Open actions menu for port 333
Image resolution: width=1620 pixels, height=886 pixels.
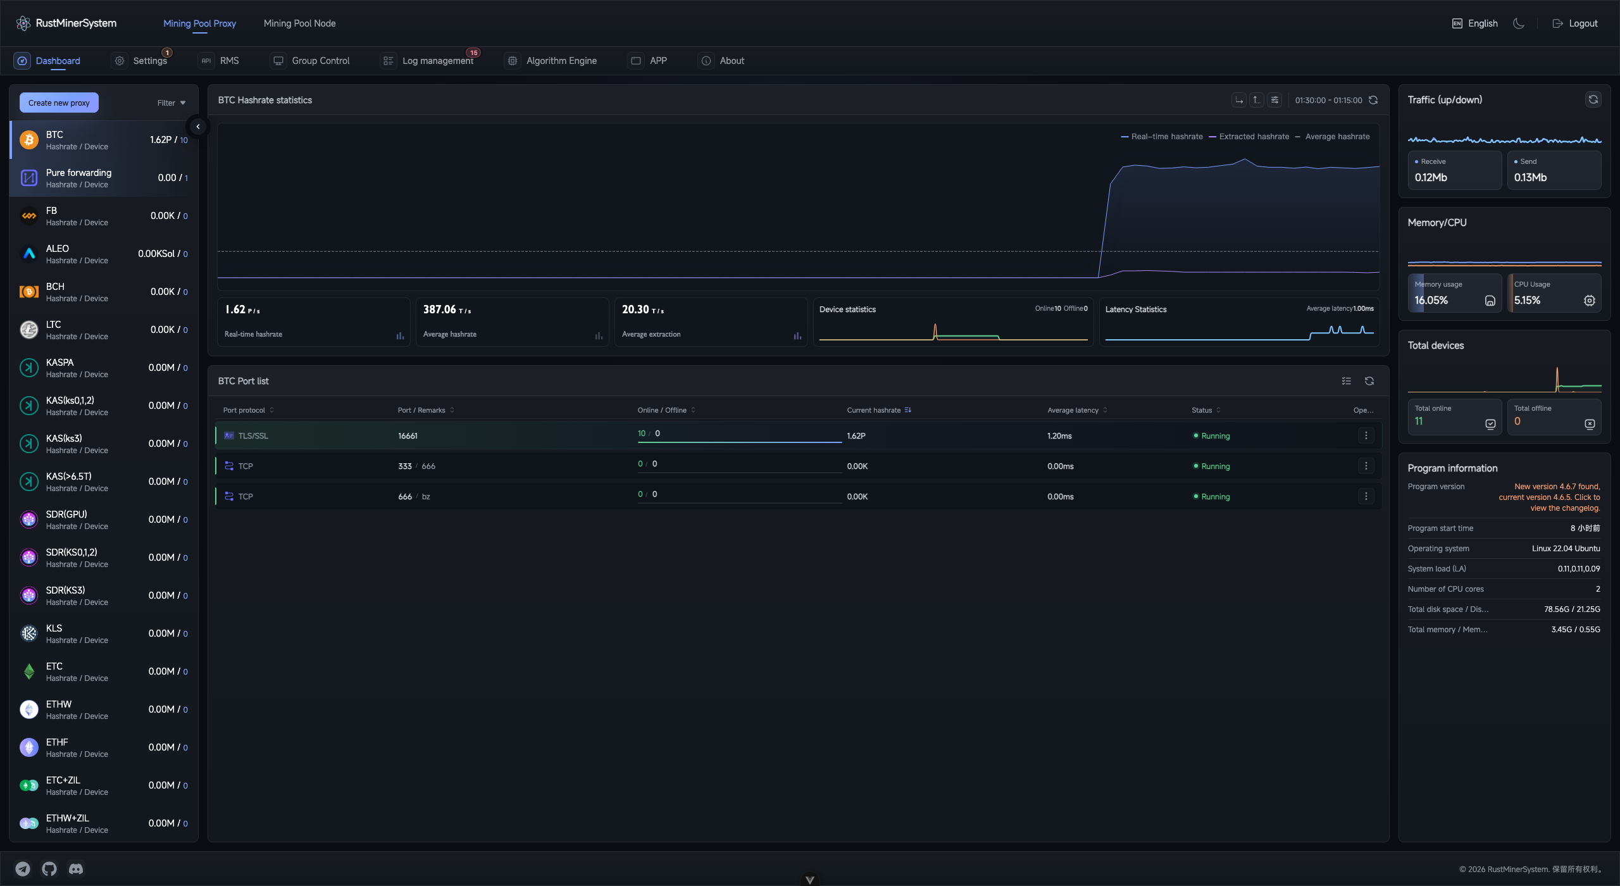1366,466
